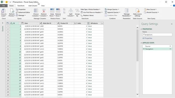Click the Split Column icon
The height and width of the screenshot is (98, 175).
71,11
